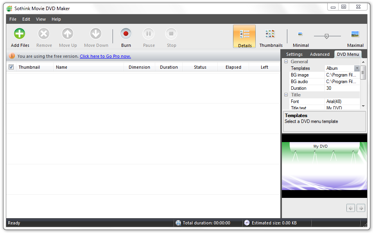The image size is (373, 233).
Task: Click the Move Up arrow icon
Action: (x=68, y=34)
